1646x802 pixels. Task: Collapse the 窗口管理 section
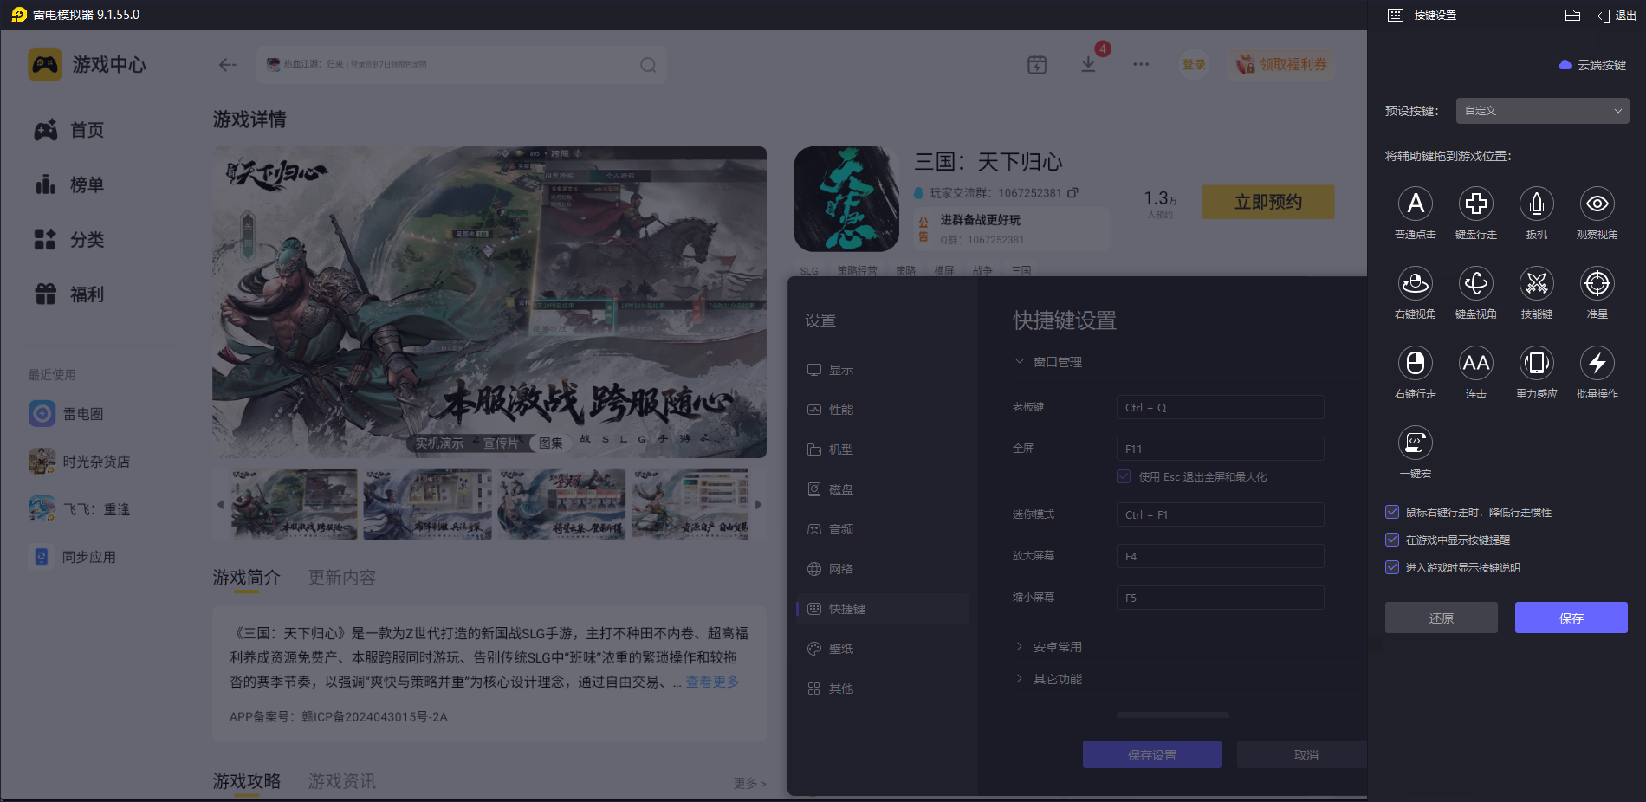[x=1057, y=362]
